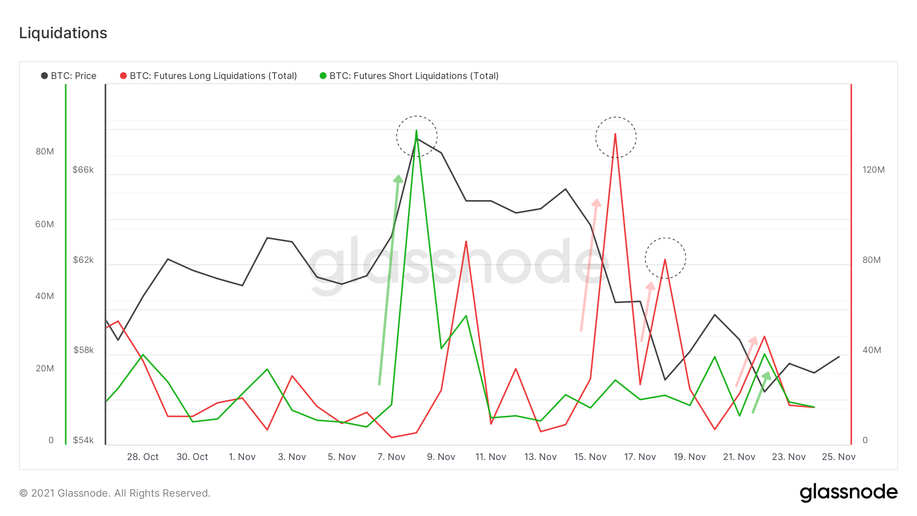Click the $66k price axis label
This screenshot has height=516, width=917.
click(x=83, y=170)
